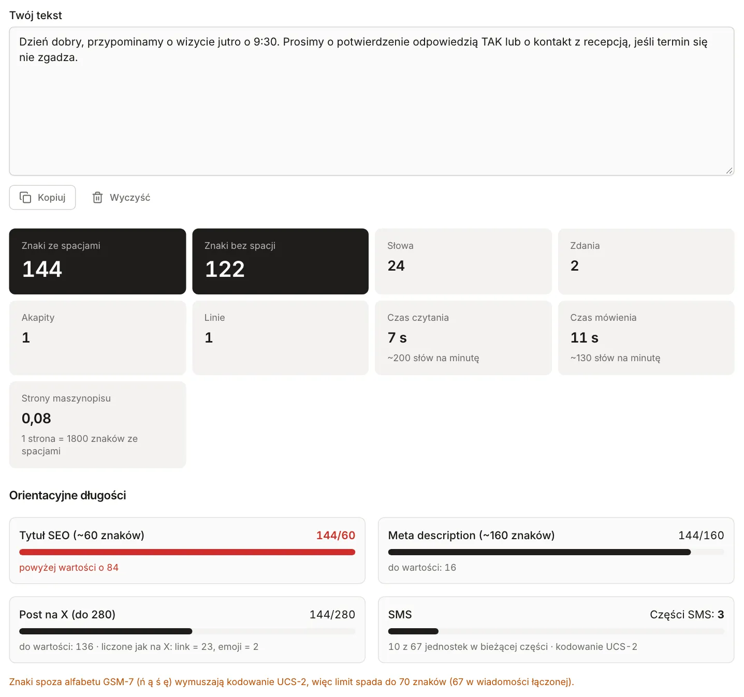
Task: Select the Znaki bez spacji card
Action: (x=280, y=261)
